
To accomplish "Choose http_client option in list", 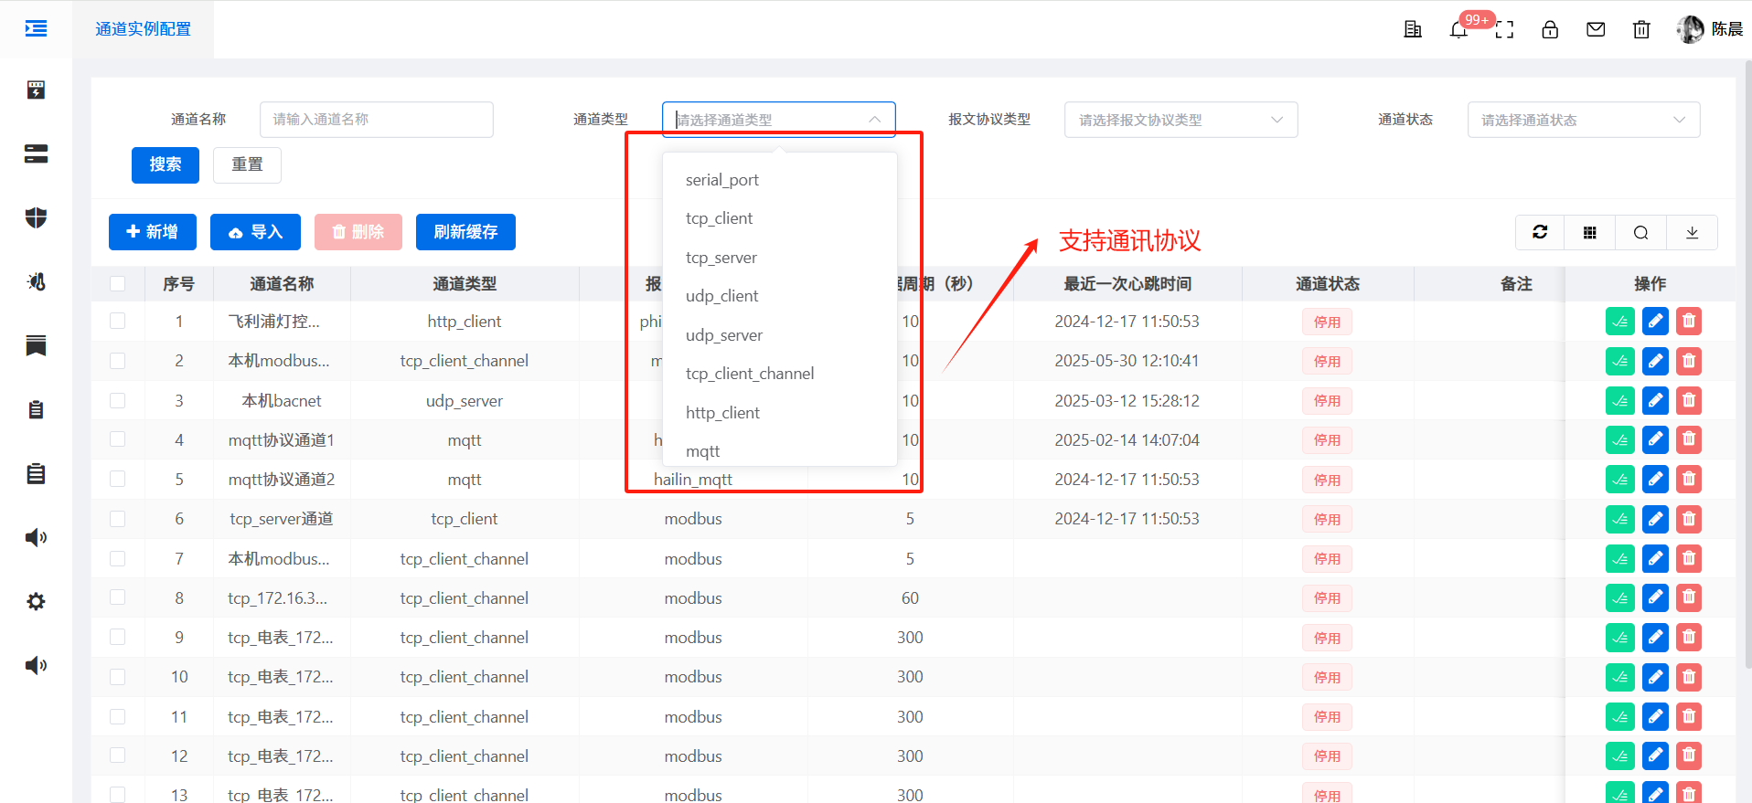I will point(722,413).
